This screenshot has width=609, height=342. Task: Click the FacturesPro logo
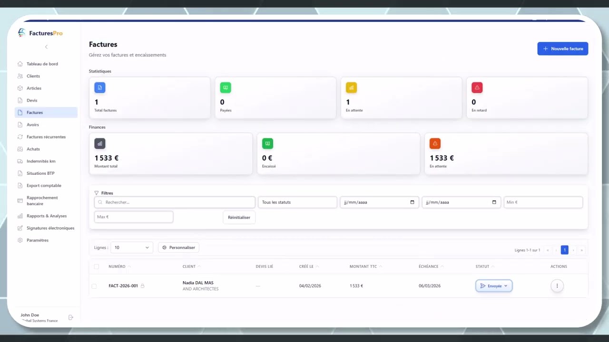pyautogui.click(x=40, y=33)
